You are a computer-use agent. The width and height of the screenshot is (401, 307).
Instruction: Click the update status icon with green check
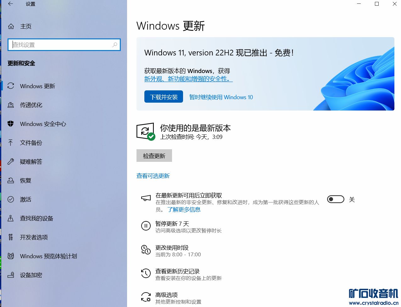tap(146, 132)
